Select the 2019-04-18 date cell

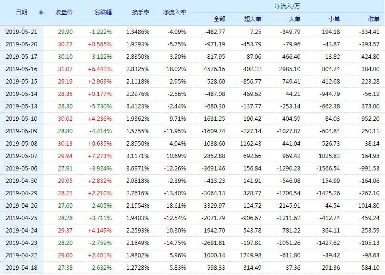point(21,268)
